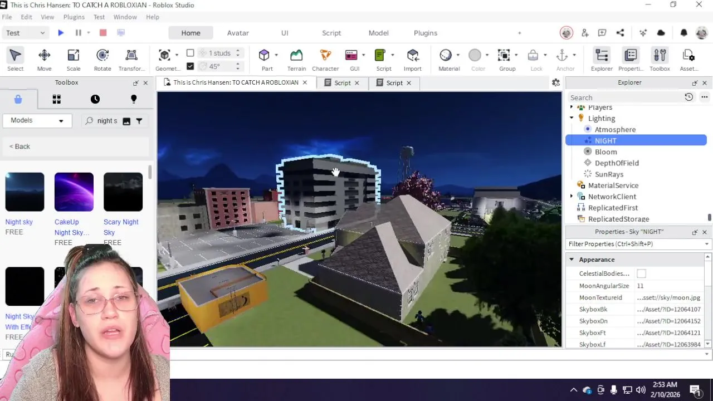
Task: Collapse the Lighting tree node
Action: [572, 118]
